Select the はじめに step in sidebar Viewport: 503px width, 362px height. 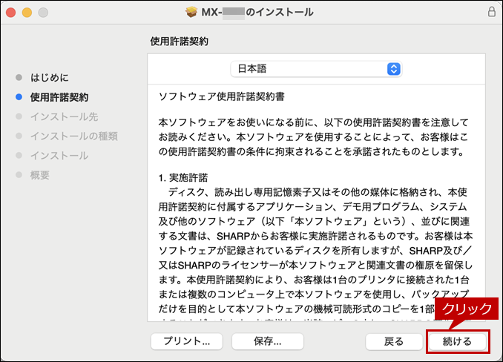(50, 77)
